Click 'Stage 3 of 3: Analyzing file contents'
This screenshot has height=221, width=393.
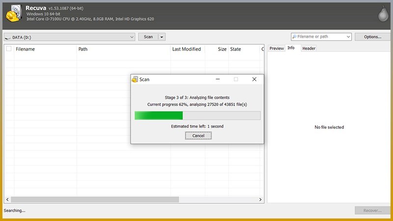[x=197, y=97]
